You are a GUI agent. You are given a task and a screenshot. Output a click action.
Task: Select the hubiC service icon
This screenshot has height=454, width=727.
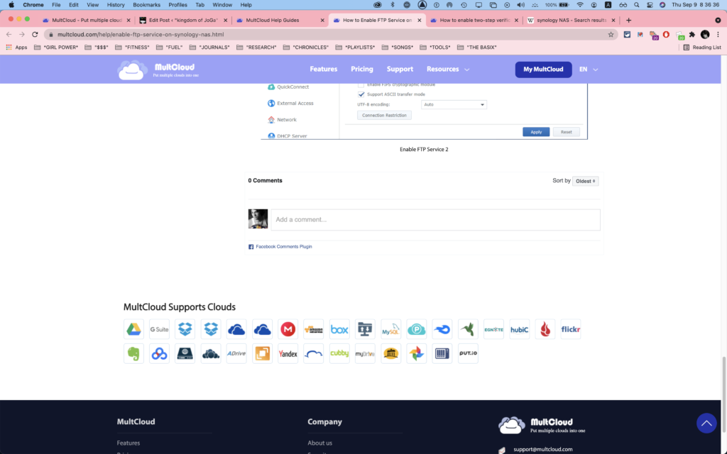pyautogui.click(x=519, y=329)
